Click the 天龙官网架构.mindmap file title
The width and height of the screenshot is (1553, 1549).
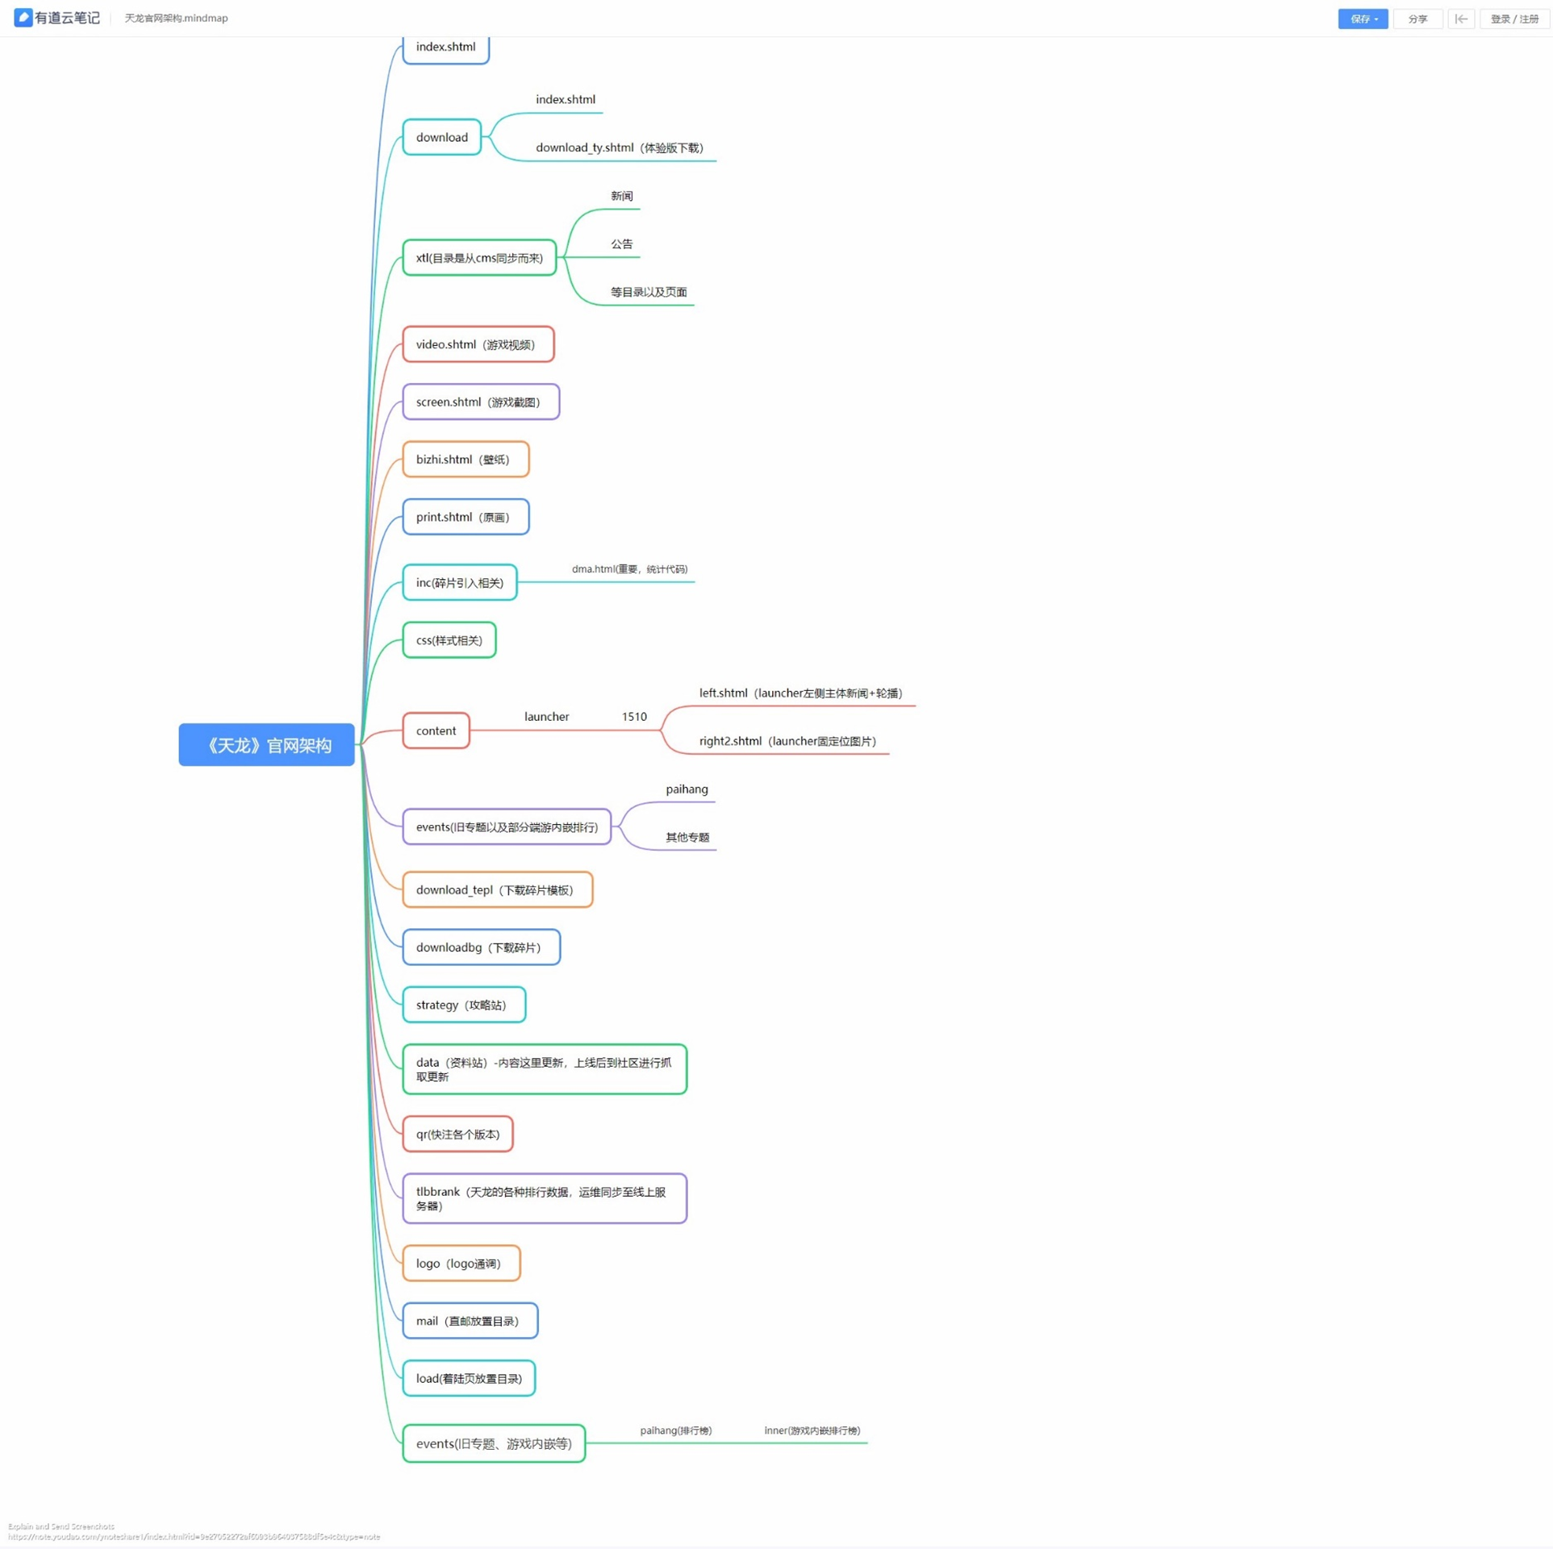click(176, 18)
